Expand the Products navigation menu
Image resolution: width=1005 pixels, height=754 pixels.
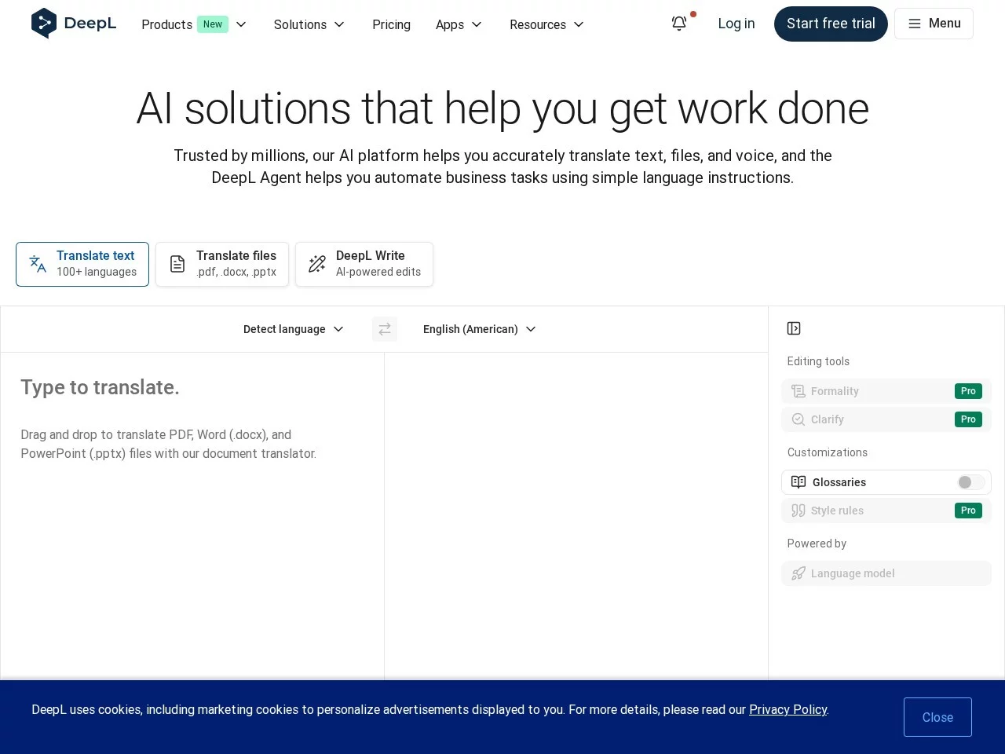194,24
